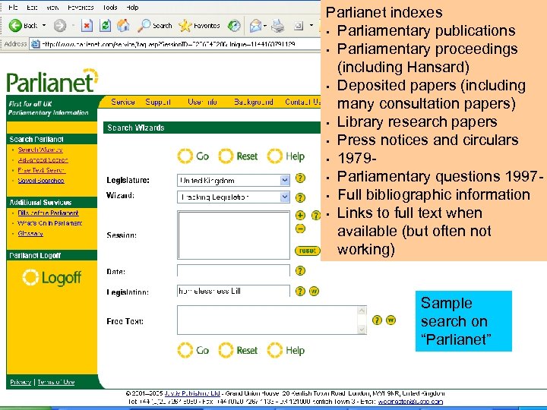The image size is (547, 410).
Task: Open the Service tab on Parlianet
Action: tap(123, 102)
